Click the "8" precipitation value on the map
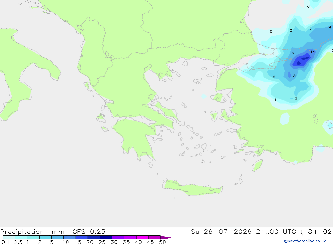The width and height of the screenshot is (333, 244). point(294,76)
